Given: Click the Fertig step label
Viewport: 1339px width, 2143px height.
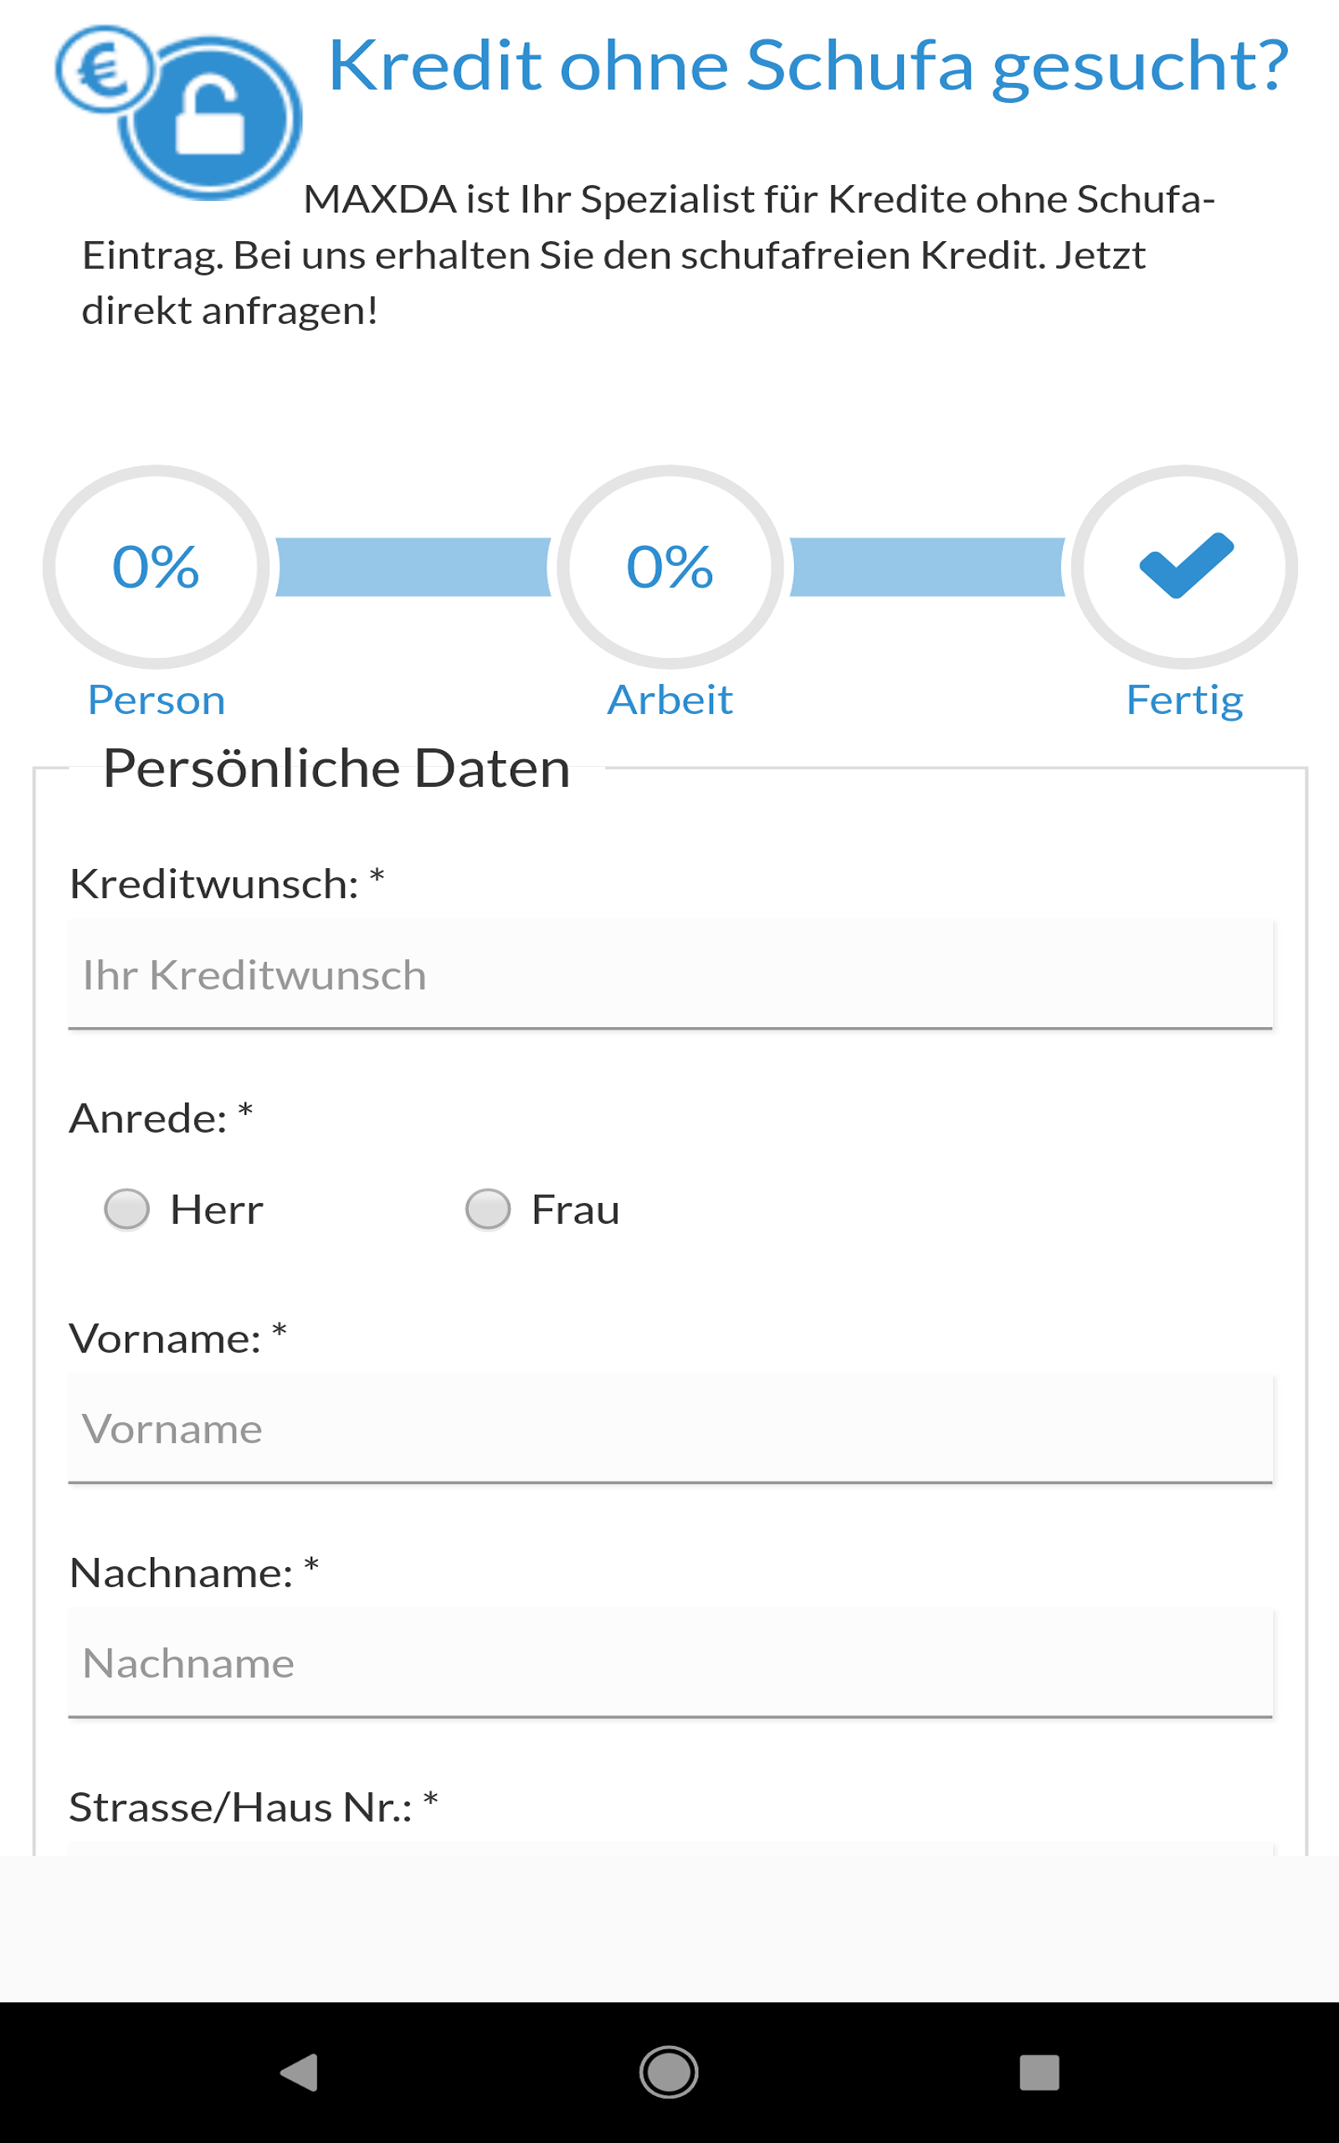Looking at the screenshot, I should coord(1184,701).
